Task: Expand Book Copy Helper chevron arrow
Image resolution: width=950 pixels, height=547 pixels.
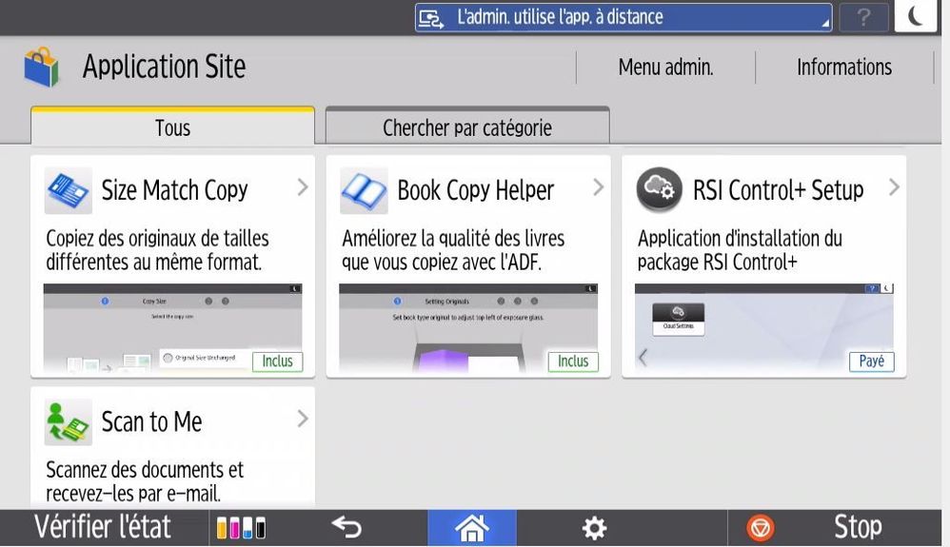Action: 599,187
